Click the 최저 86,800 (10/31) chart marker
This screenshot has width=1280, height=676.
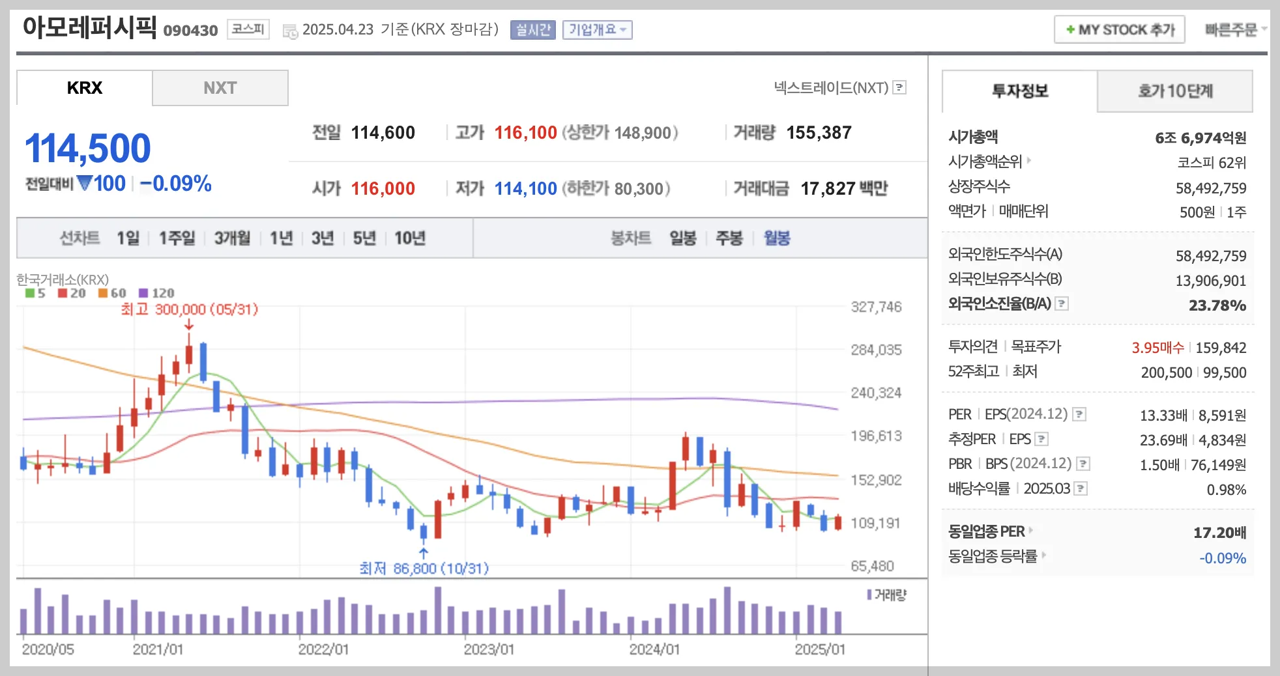[424, 569]
